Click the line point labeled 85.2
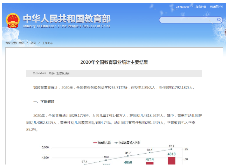 [171, 149]
